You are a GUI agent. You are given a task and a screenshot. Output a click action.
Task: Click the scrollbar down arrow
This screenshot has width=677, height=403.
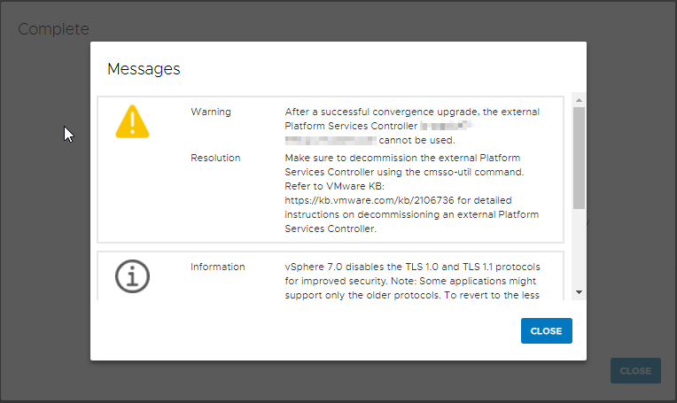(x=579, y=291)
